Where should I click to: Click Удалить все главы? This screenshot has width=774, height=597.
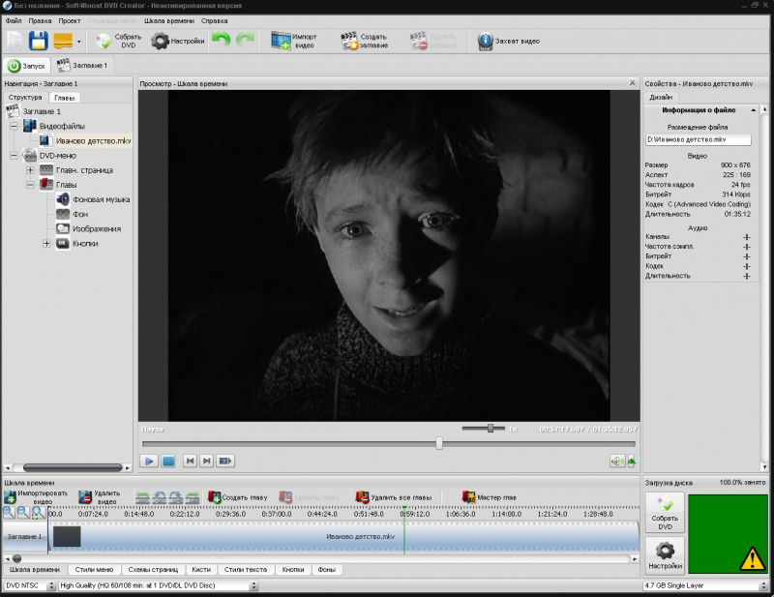(x=394, y=497)
